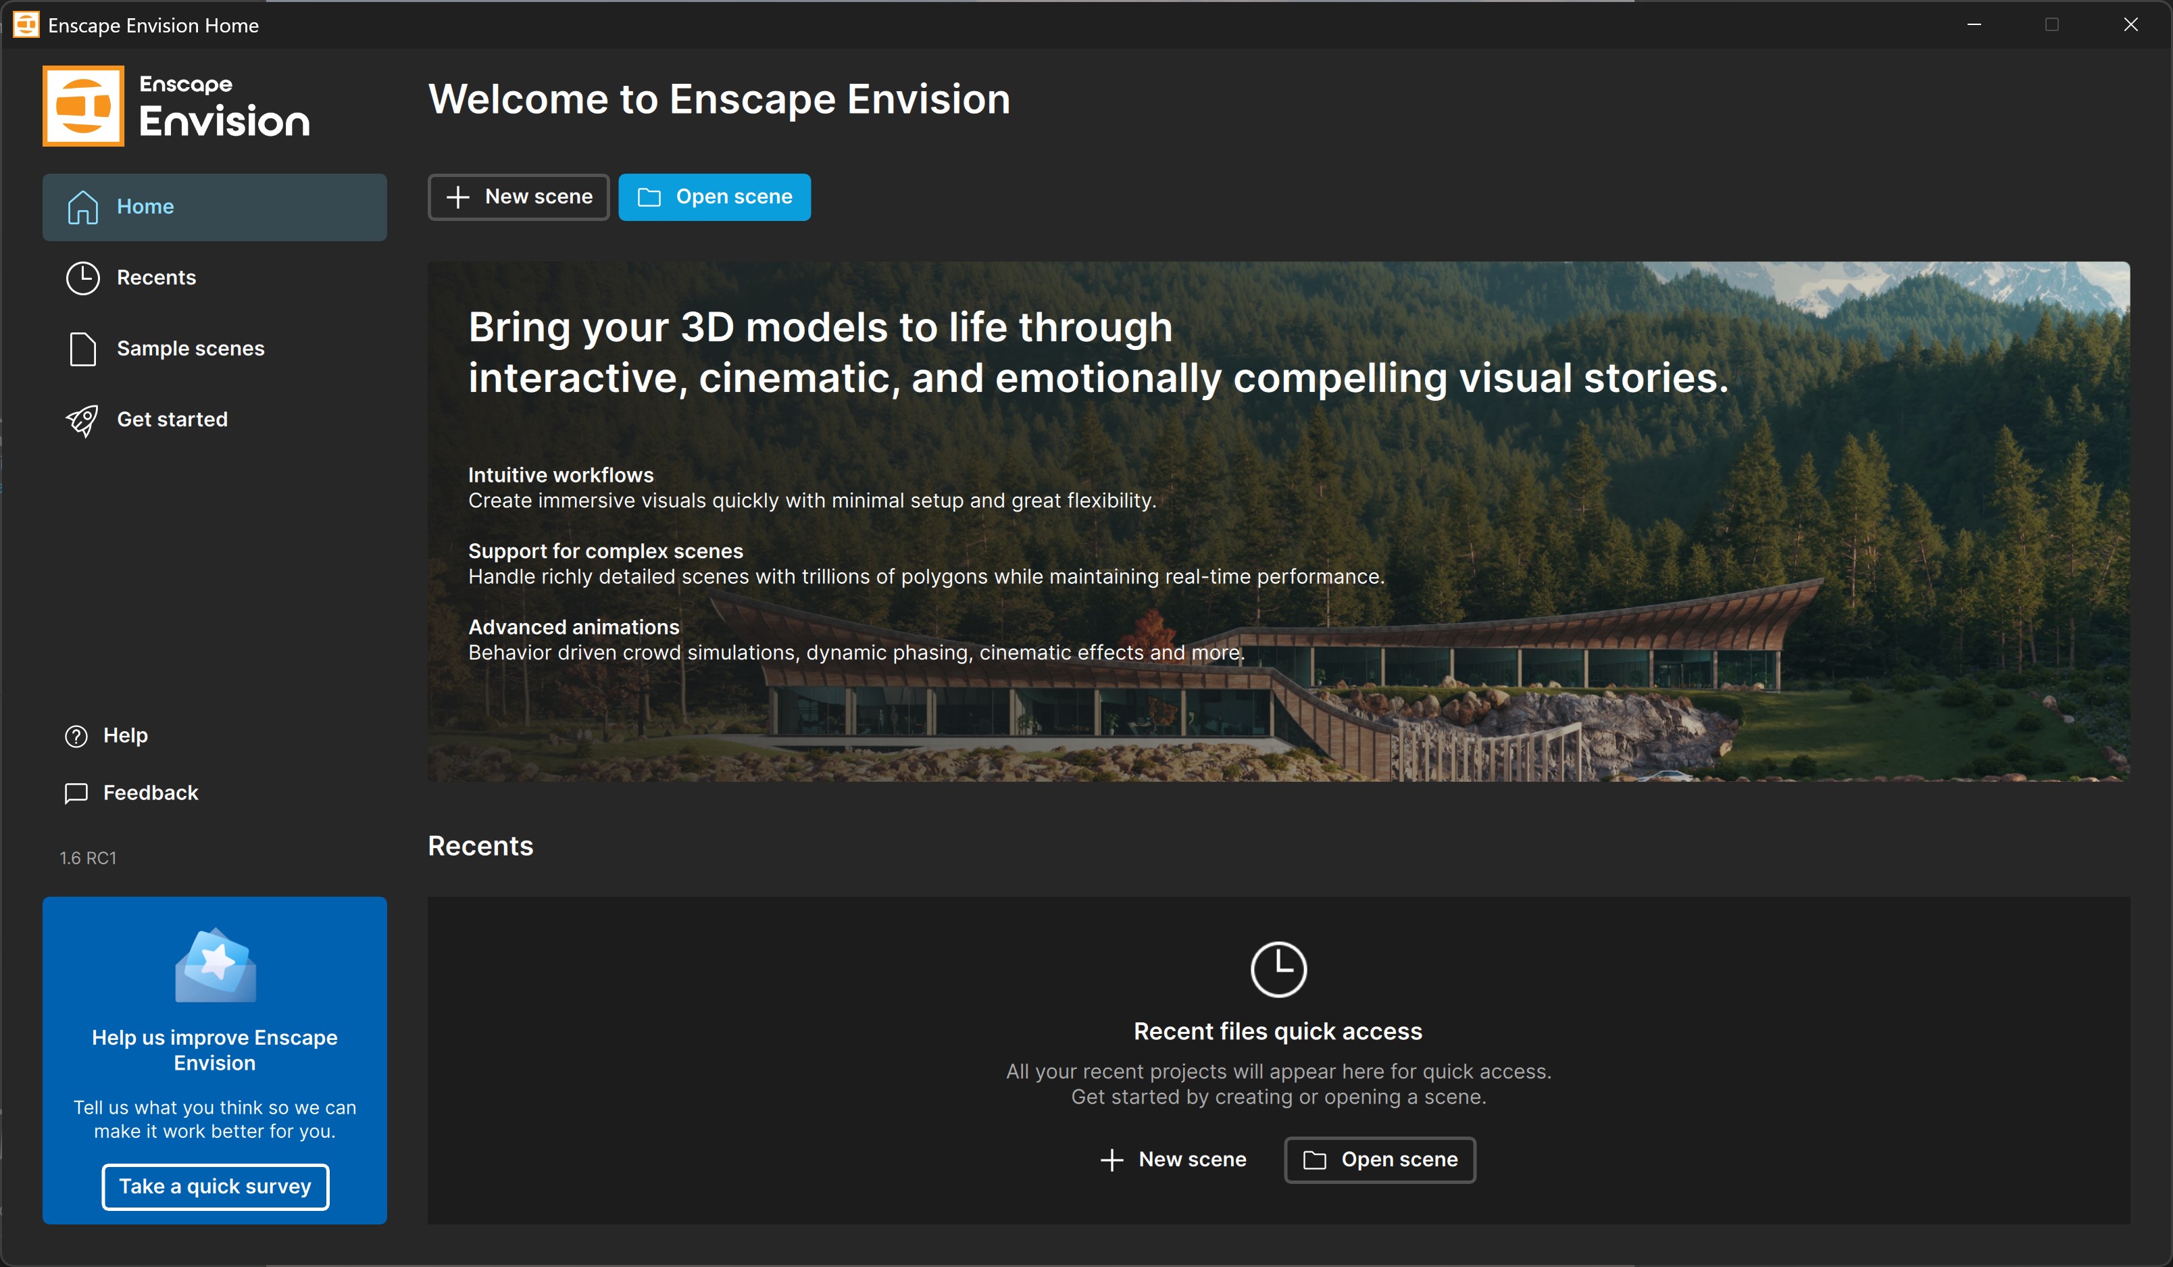Screen dimensions: 2173x1267
Task: Open the Home sidebar section
Action: [x=215, y=207]
